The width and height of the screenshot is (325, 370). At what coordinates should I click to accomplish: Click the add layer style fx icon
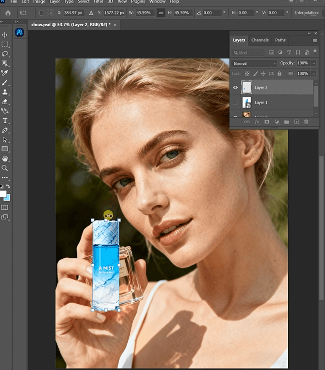[257, 122]
